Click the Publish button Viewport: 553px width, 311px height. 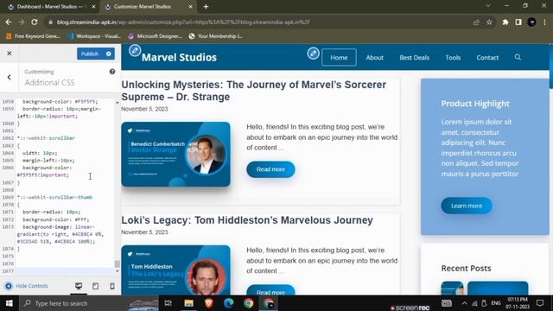tap(90, 54)
